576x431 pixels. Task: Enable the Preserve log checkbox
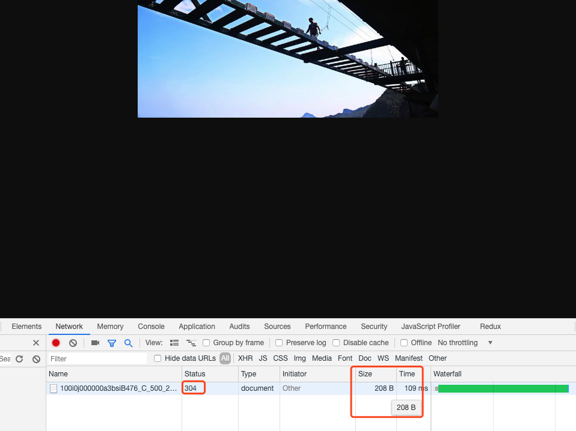coord(279,343)
